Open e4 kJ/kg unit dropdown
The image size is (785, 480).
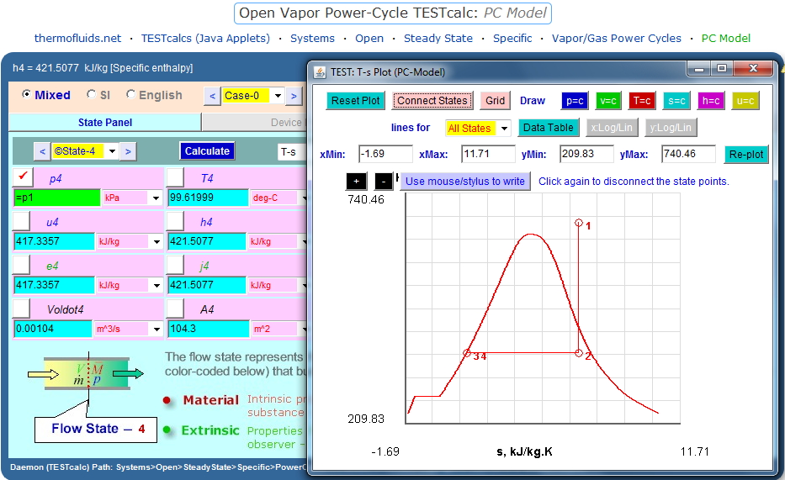(156, 285)
